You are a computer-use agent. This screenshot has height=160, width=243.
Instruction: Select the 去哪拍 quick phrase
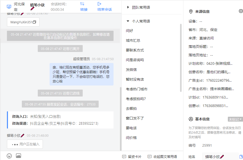click(x=131, y=109)
